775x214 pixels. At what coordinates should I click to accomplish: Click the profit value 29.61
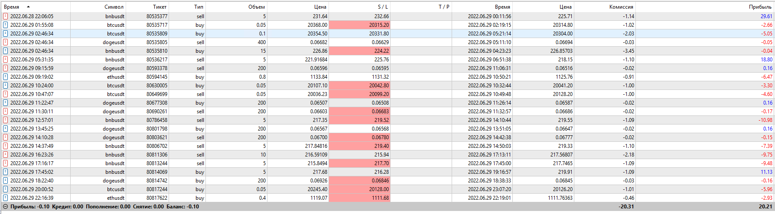766,16
